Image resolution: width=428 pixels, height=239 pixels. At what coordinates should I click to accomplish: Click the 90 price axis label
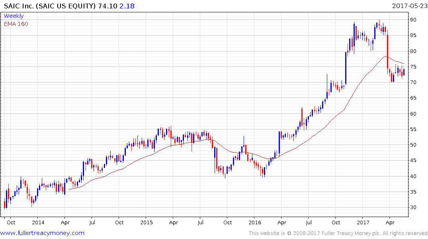(413, 20)
